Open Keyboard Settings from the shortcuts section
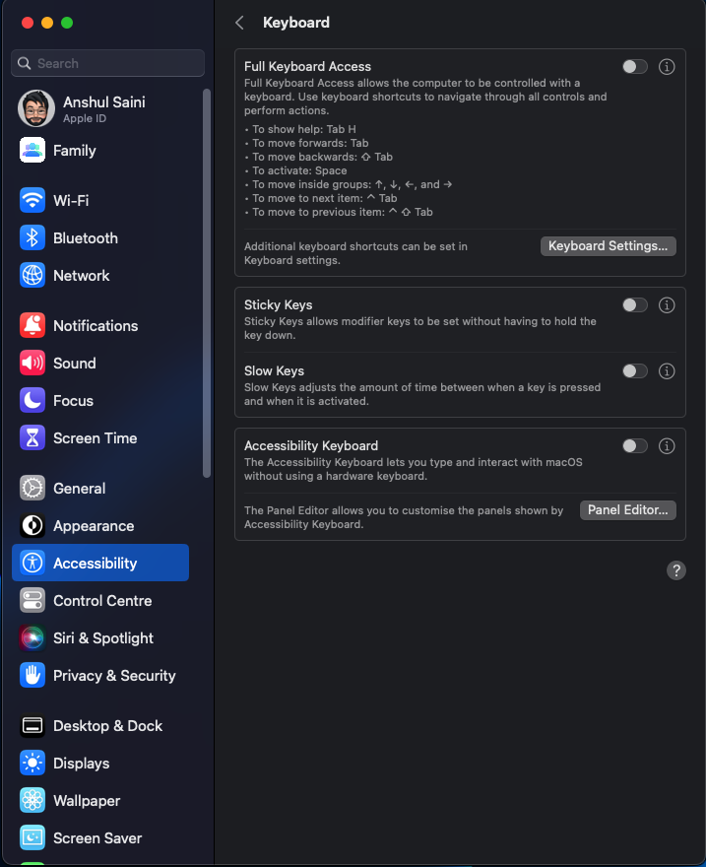 coord(608,245)
